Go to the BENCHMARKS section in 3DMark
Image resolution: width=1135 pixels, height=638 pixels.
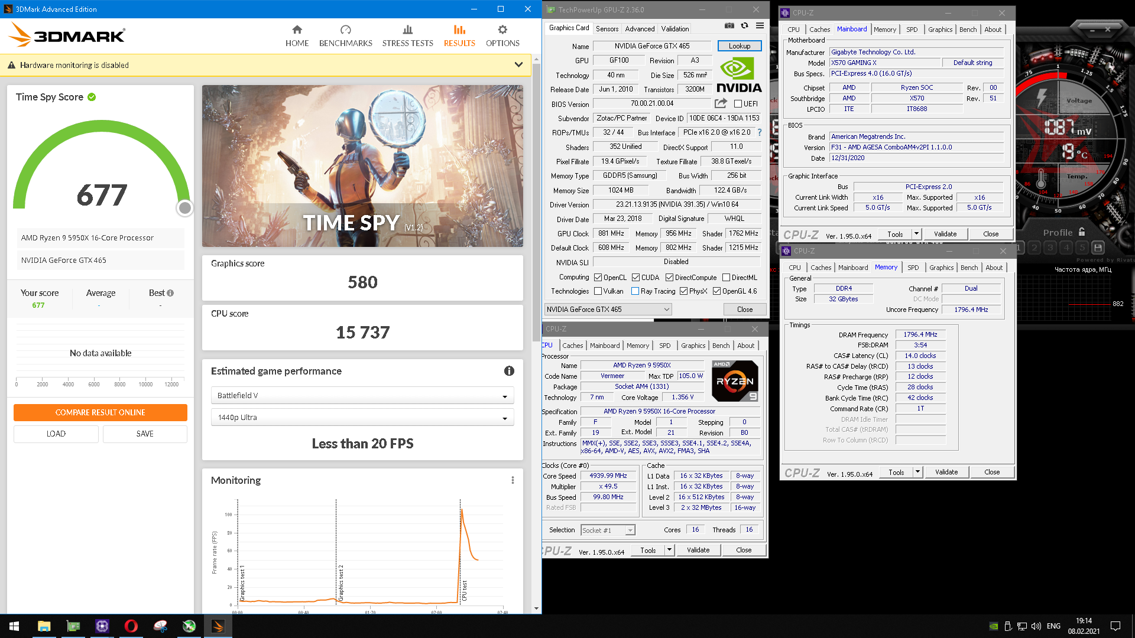coord(346,36)
